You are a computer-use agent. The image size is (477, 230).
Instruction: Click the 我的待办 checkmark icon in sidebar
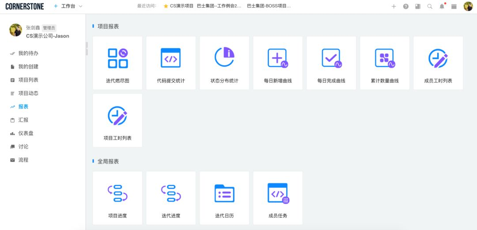point(12,53)
